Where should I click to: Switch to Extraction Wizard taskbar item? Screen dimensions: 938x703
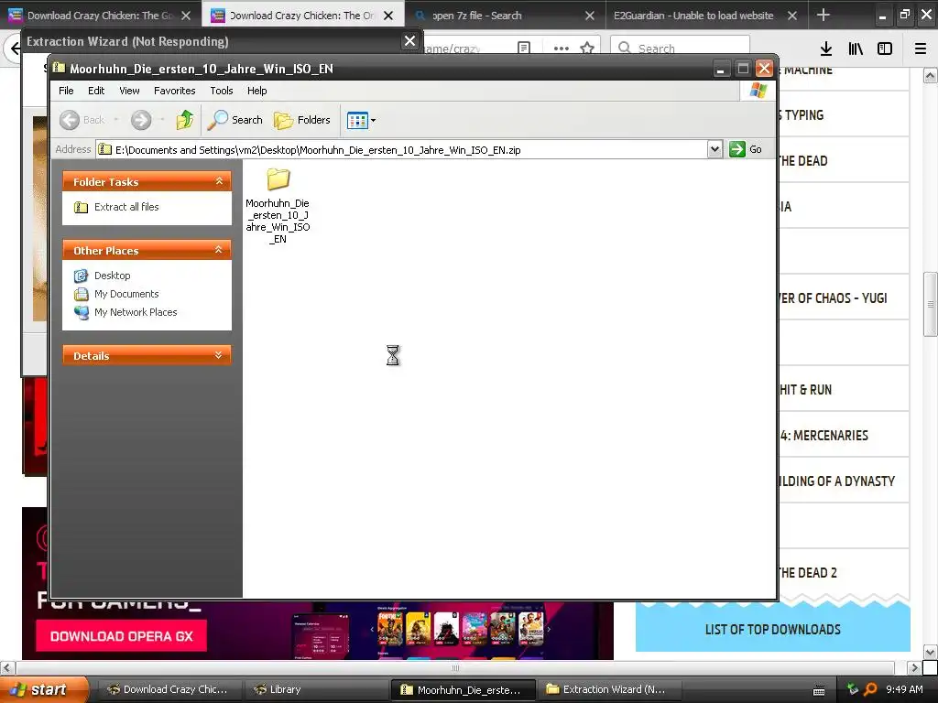607,689
